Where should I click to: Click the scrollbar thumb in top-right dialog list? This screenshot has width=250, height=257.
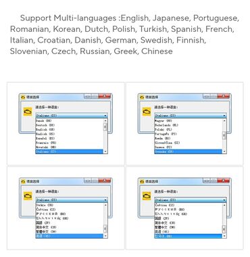[224, 135]
